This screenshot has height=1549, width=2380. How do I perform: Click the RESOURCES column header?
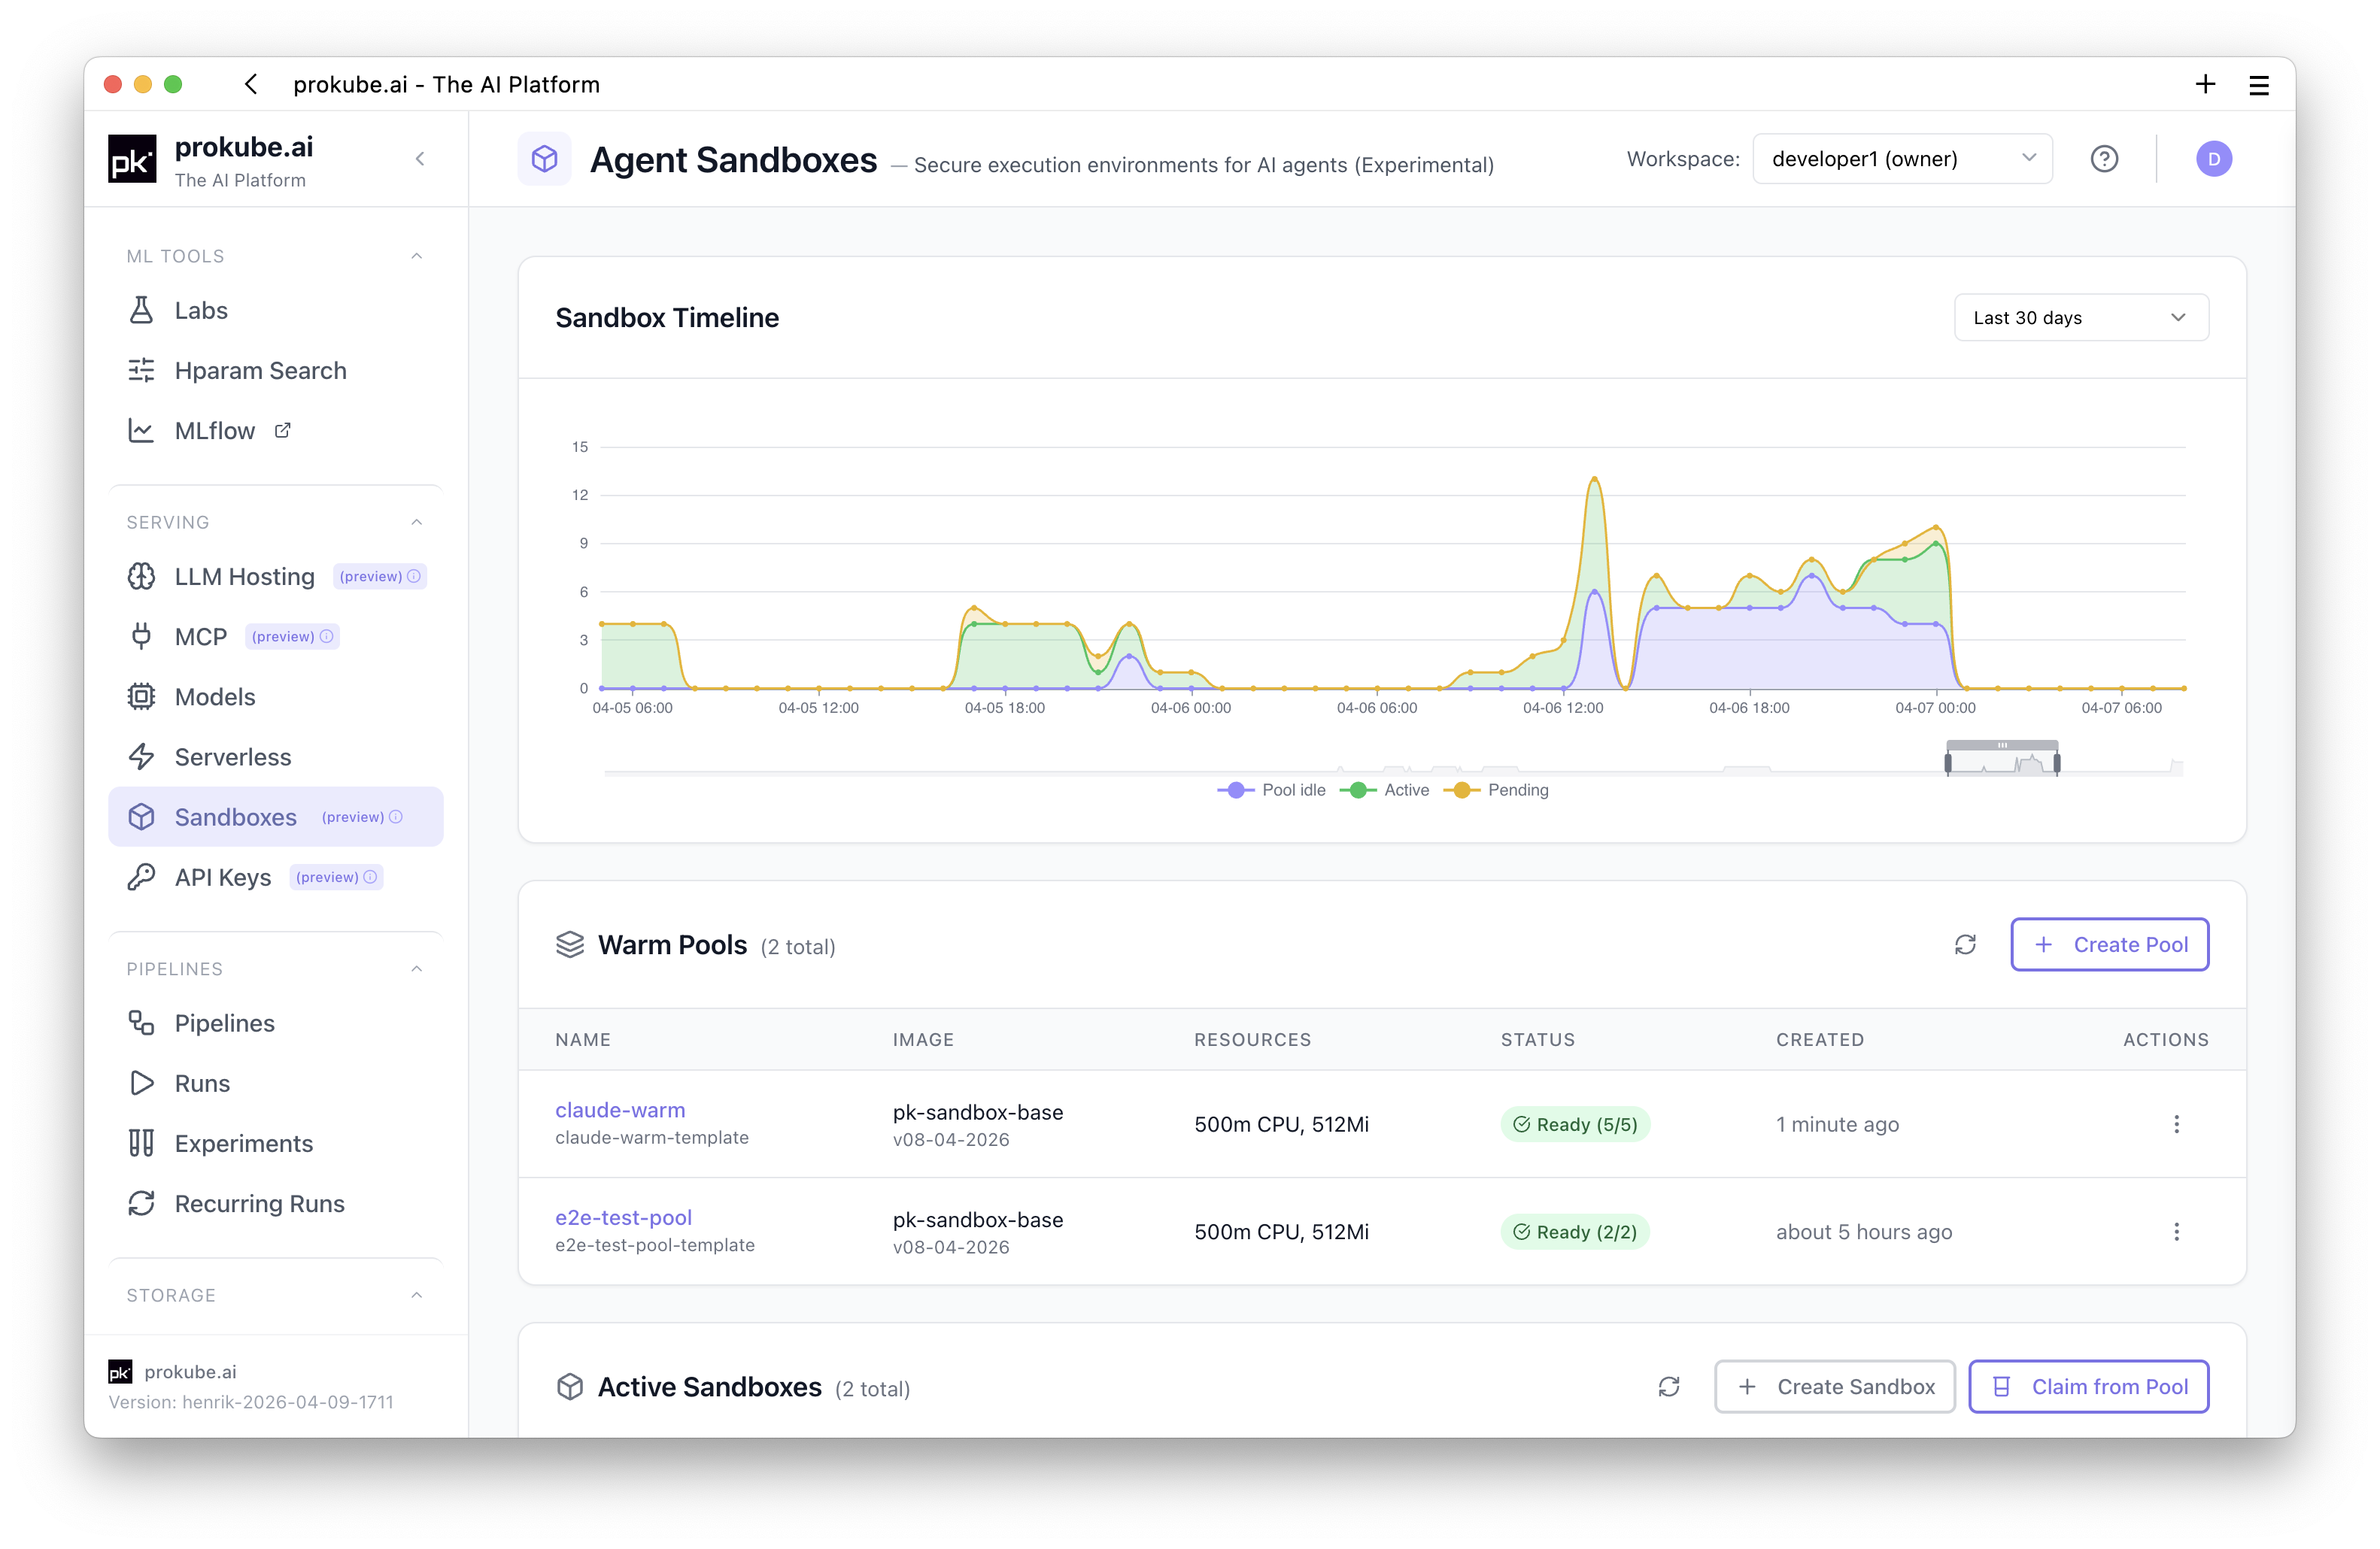(x=1252, y=1039)
